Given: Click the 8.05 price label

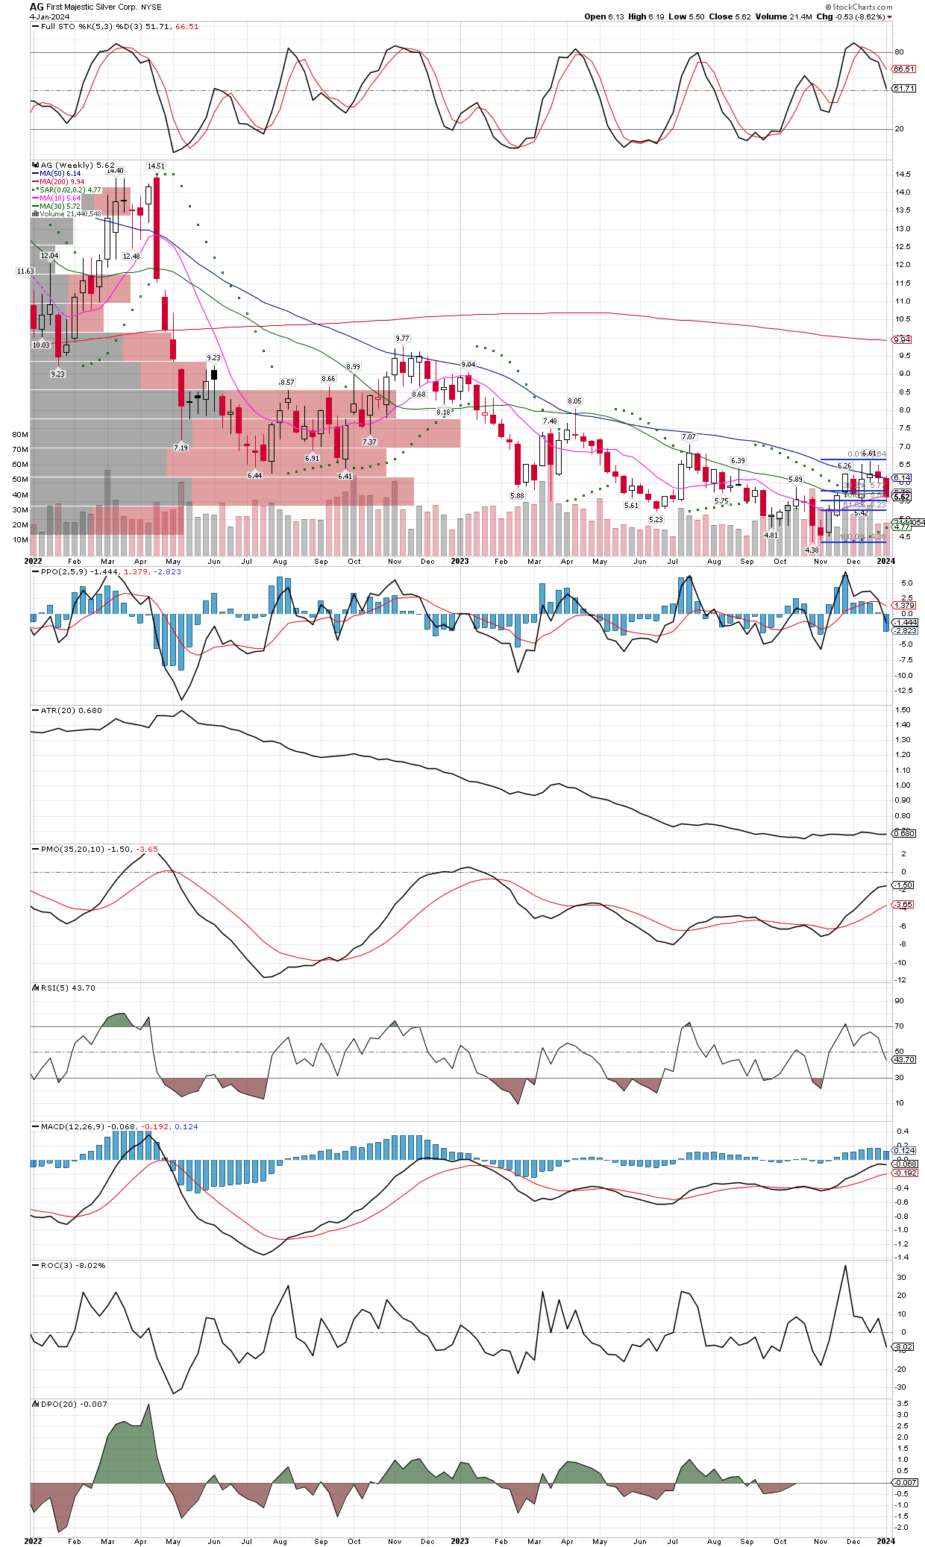Looking at the screenshot, I should click(x=574, y=401).
